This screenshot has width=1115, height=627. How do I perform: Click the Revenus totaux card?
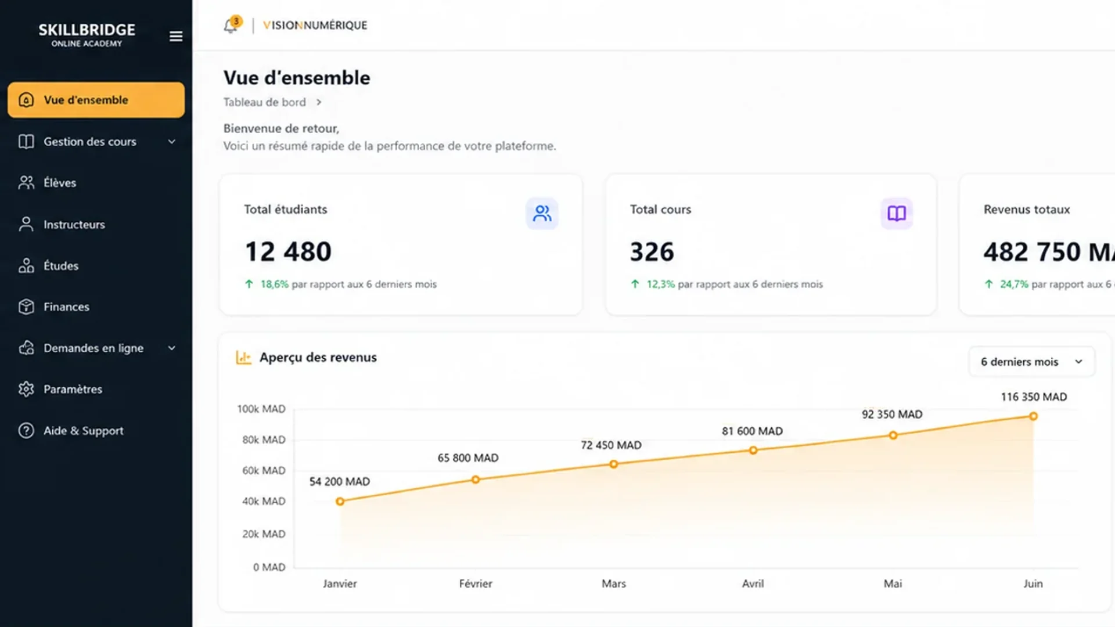coord(1037,245)
